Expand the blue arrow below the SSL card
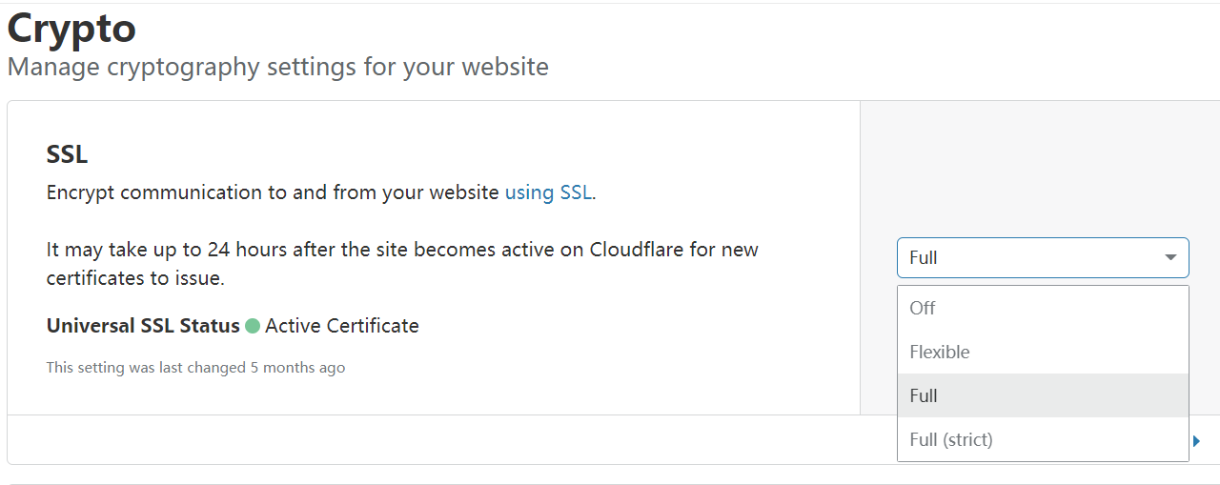Image resolution: width=1220 pixels, height=485 pixels. point(1196,440)
